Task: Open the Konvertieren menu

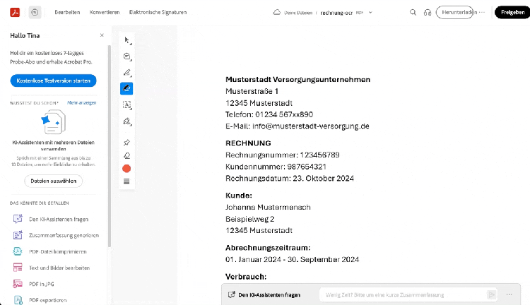Action: [x=105, y=12]
